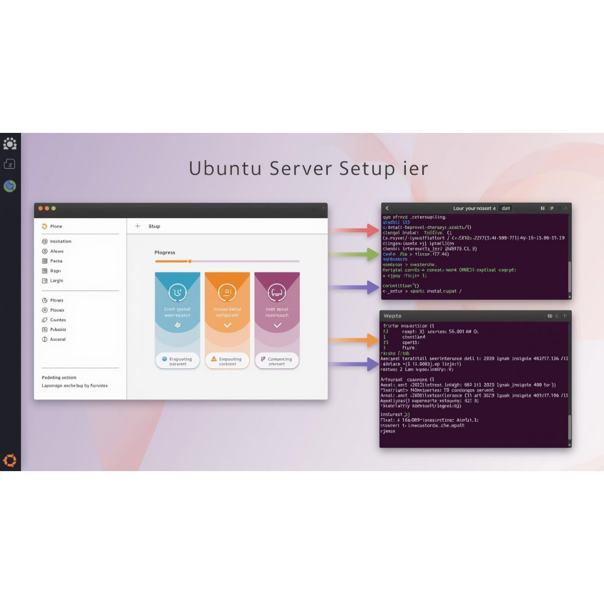This screenshot has height=604, width=604.
Task: Click the upper terminal's scrollbar
Action: click(570, 277)
